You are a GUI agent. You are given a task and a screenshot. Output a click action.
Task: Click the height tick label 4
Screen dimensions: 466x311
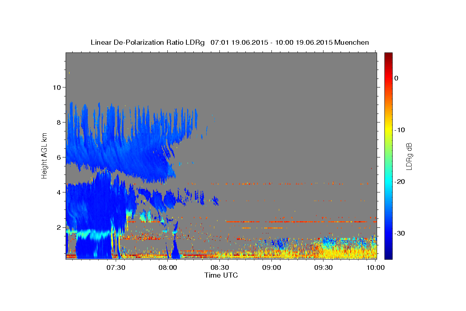pyautogui.click(x=58, y=192)
